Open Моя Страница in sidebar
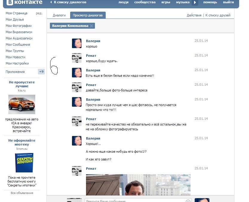Image resolution: width=249 pixels, height=202 pixels. click(16, 13)
